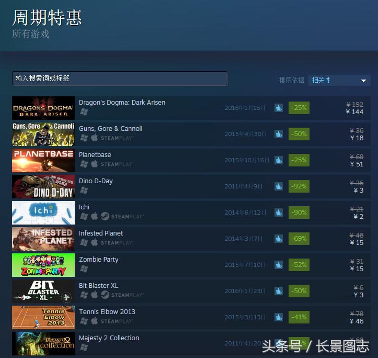Open the Dino D-Day game thumbnail
Screen dimensions: 378x358
(43, 186)
